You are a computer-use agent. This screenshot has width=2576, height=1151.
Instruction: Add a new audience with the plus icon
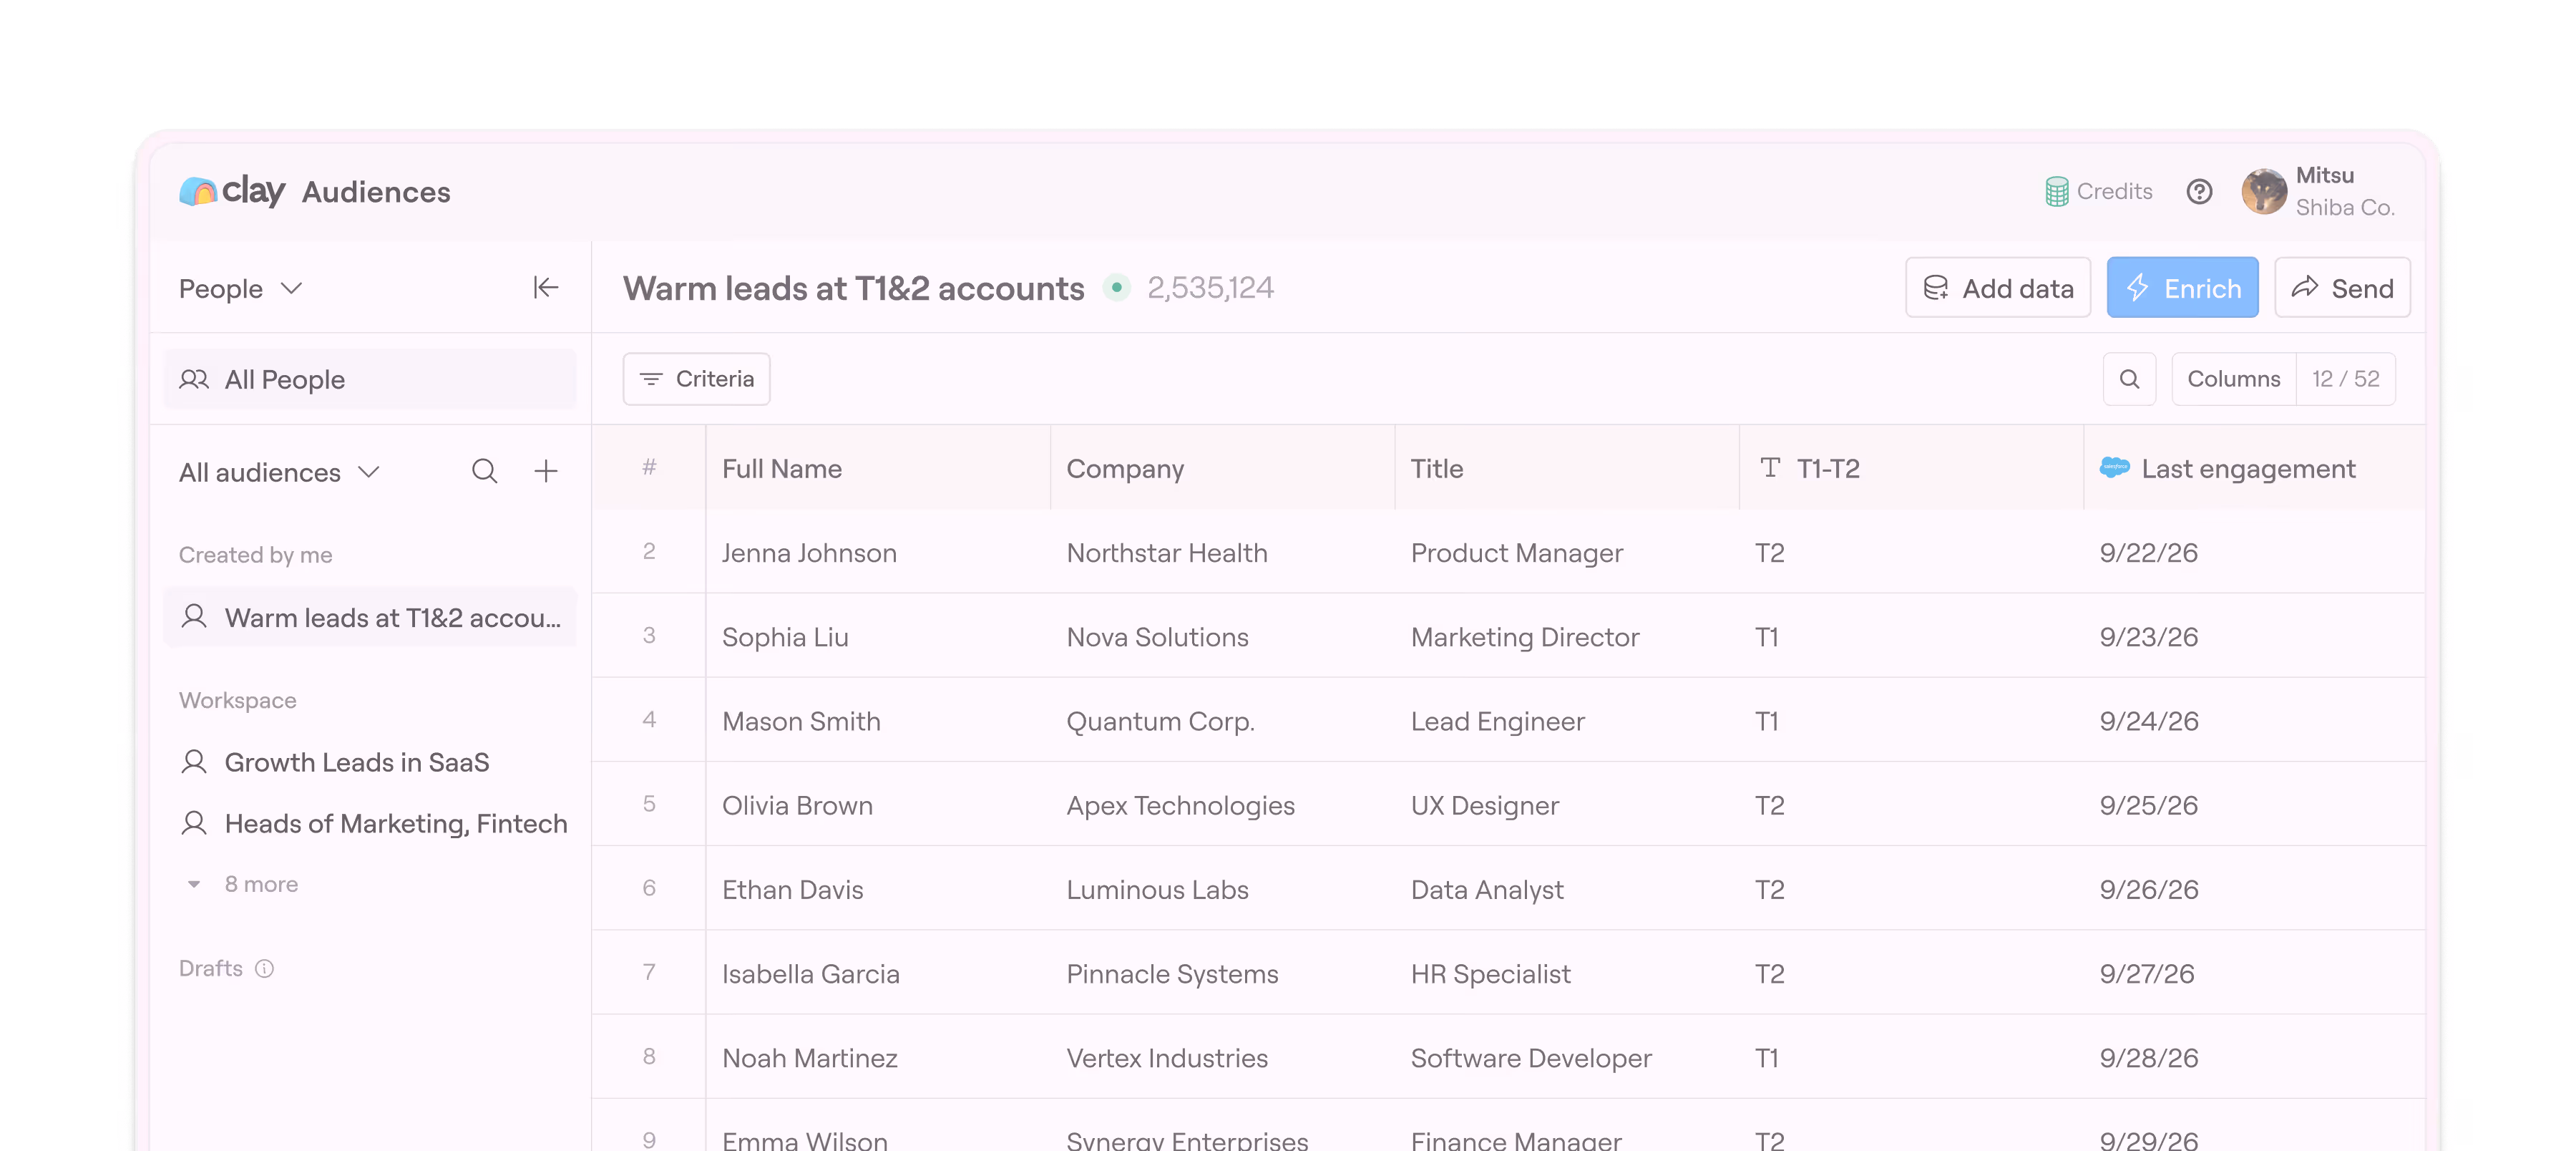pos(546,471)
